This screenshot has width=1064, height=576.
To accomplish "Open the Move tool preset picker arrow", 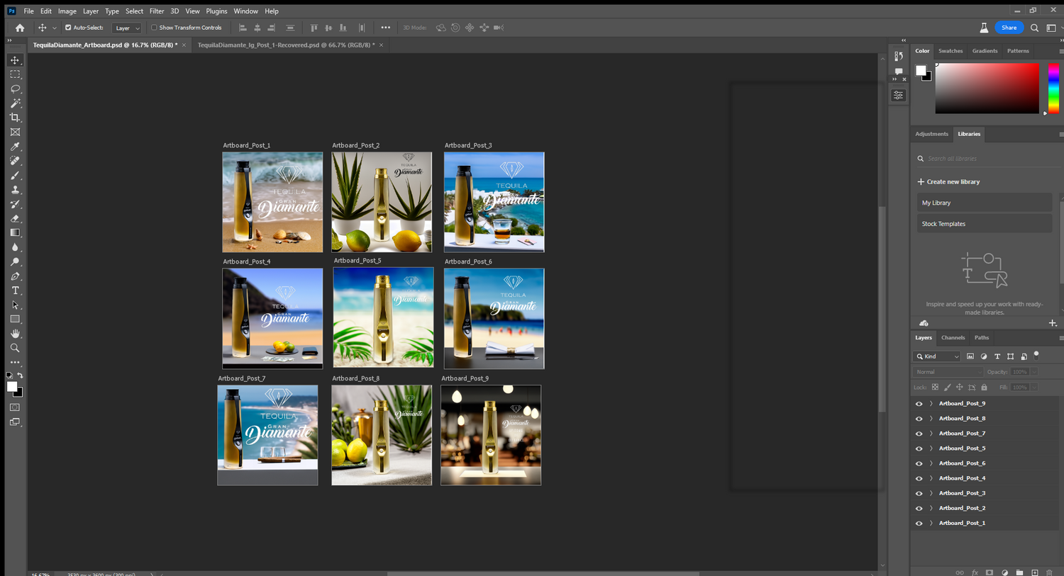I will [x=55, y=28].
